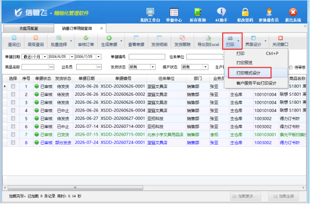Screen dimensions: 310x204
Task: Expand the 生成单据 dropdown arrow
Action: click(x=121, y=41)
